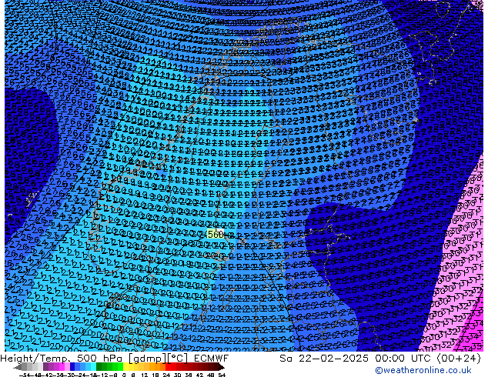This screenshot has height=377, width=488.
Task: Click the '22-02-2025' date text
Action: click(x=333, y=359)
